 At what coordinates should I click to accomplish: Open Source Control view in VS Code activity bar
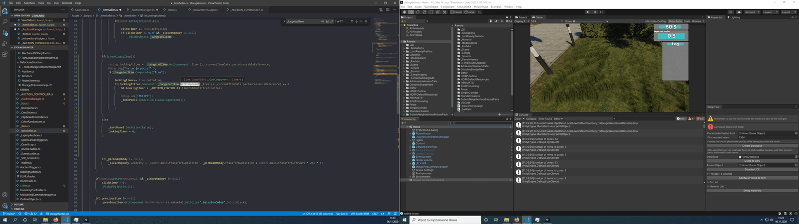click(x=5, y=33)
